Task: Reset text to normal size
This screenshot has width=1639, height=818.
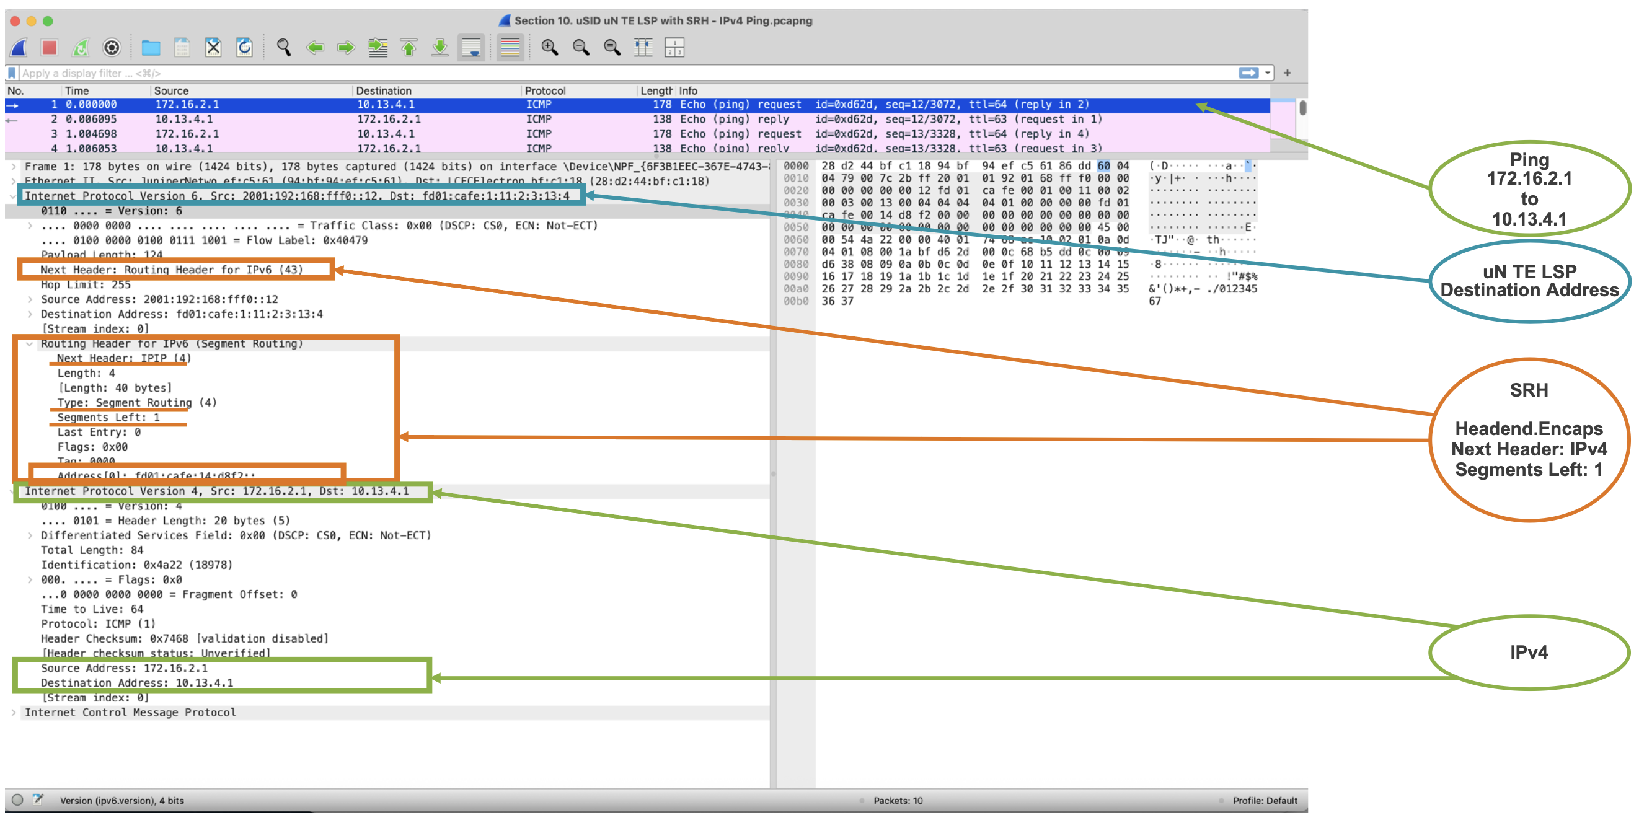Action: coord(612,48)
